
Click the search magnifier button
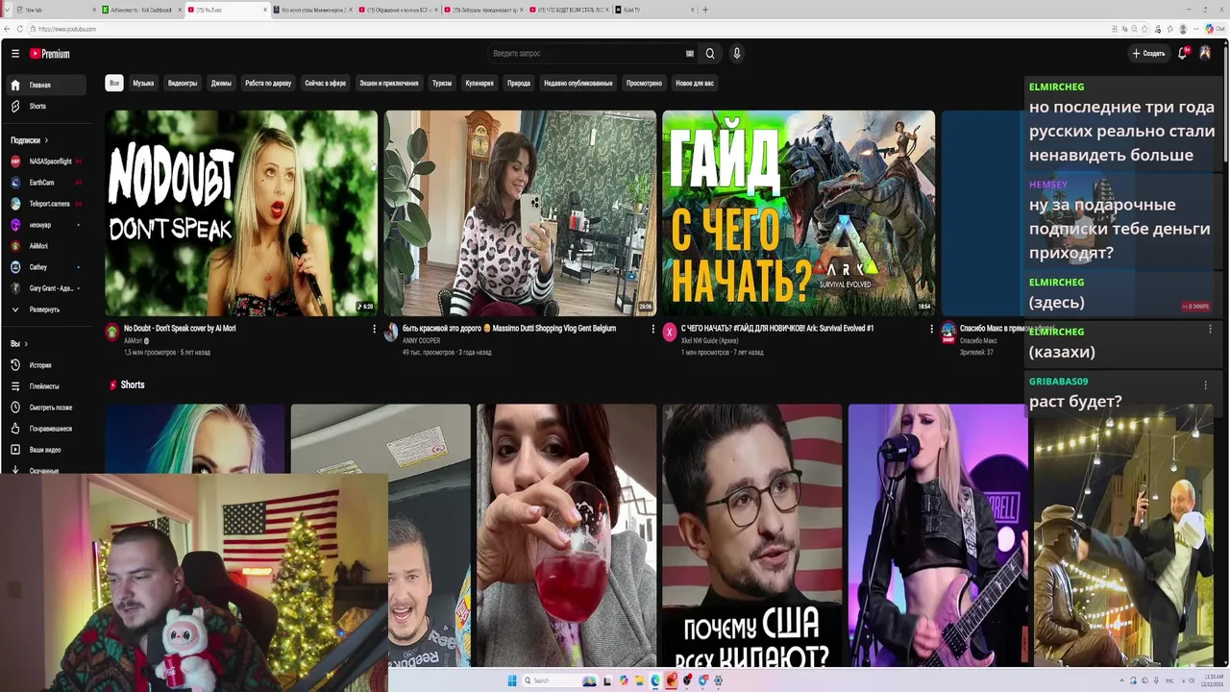coord(710,54)
